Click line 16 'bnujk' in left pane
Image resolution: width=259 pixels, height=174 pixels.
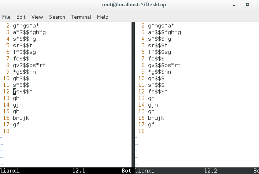(x=21, y=118)
